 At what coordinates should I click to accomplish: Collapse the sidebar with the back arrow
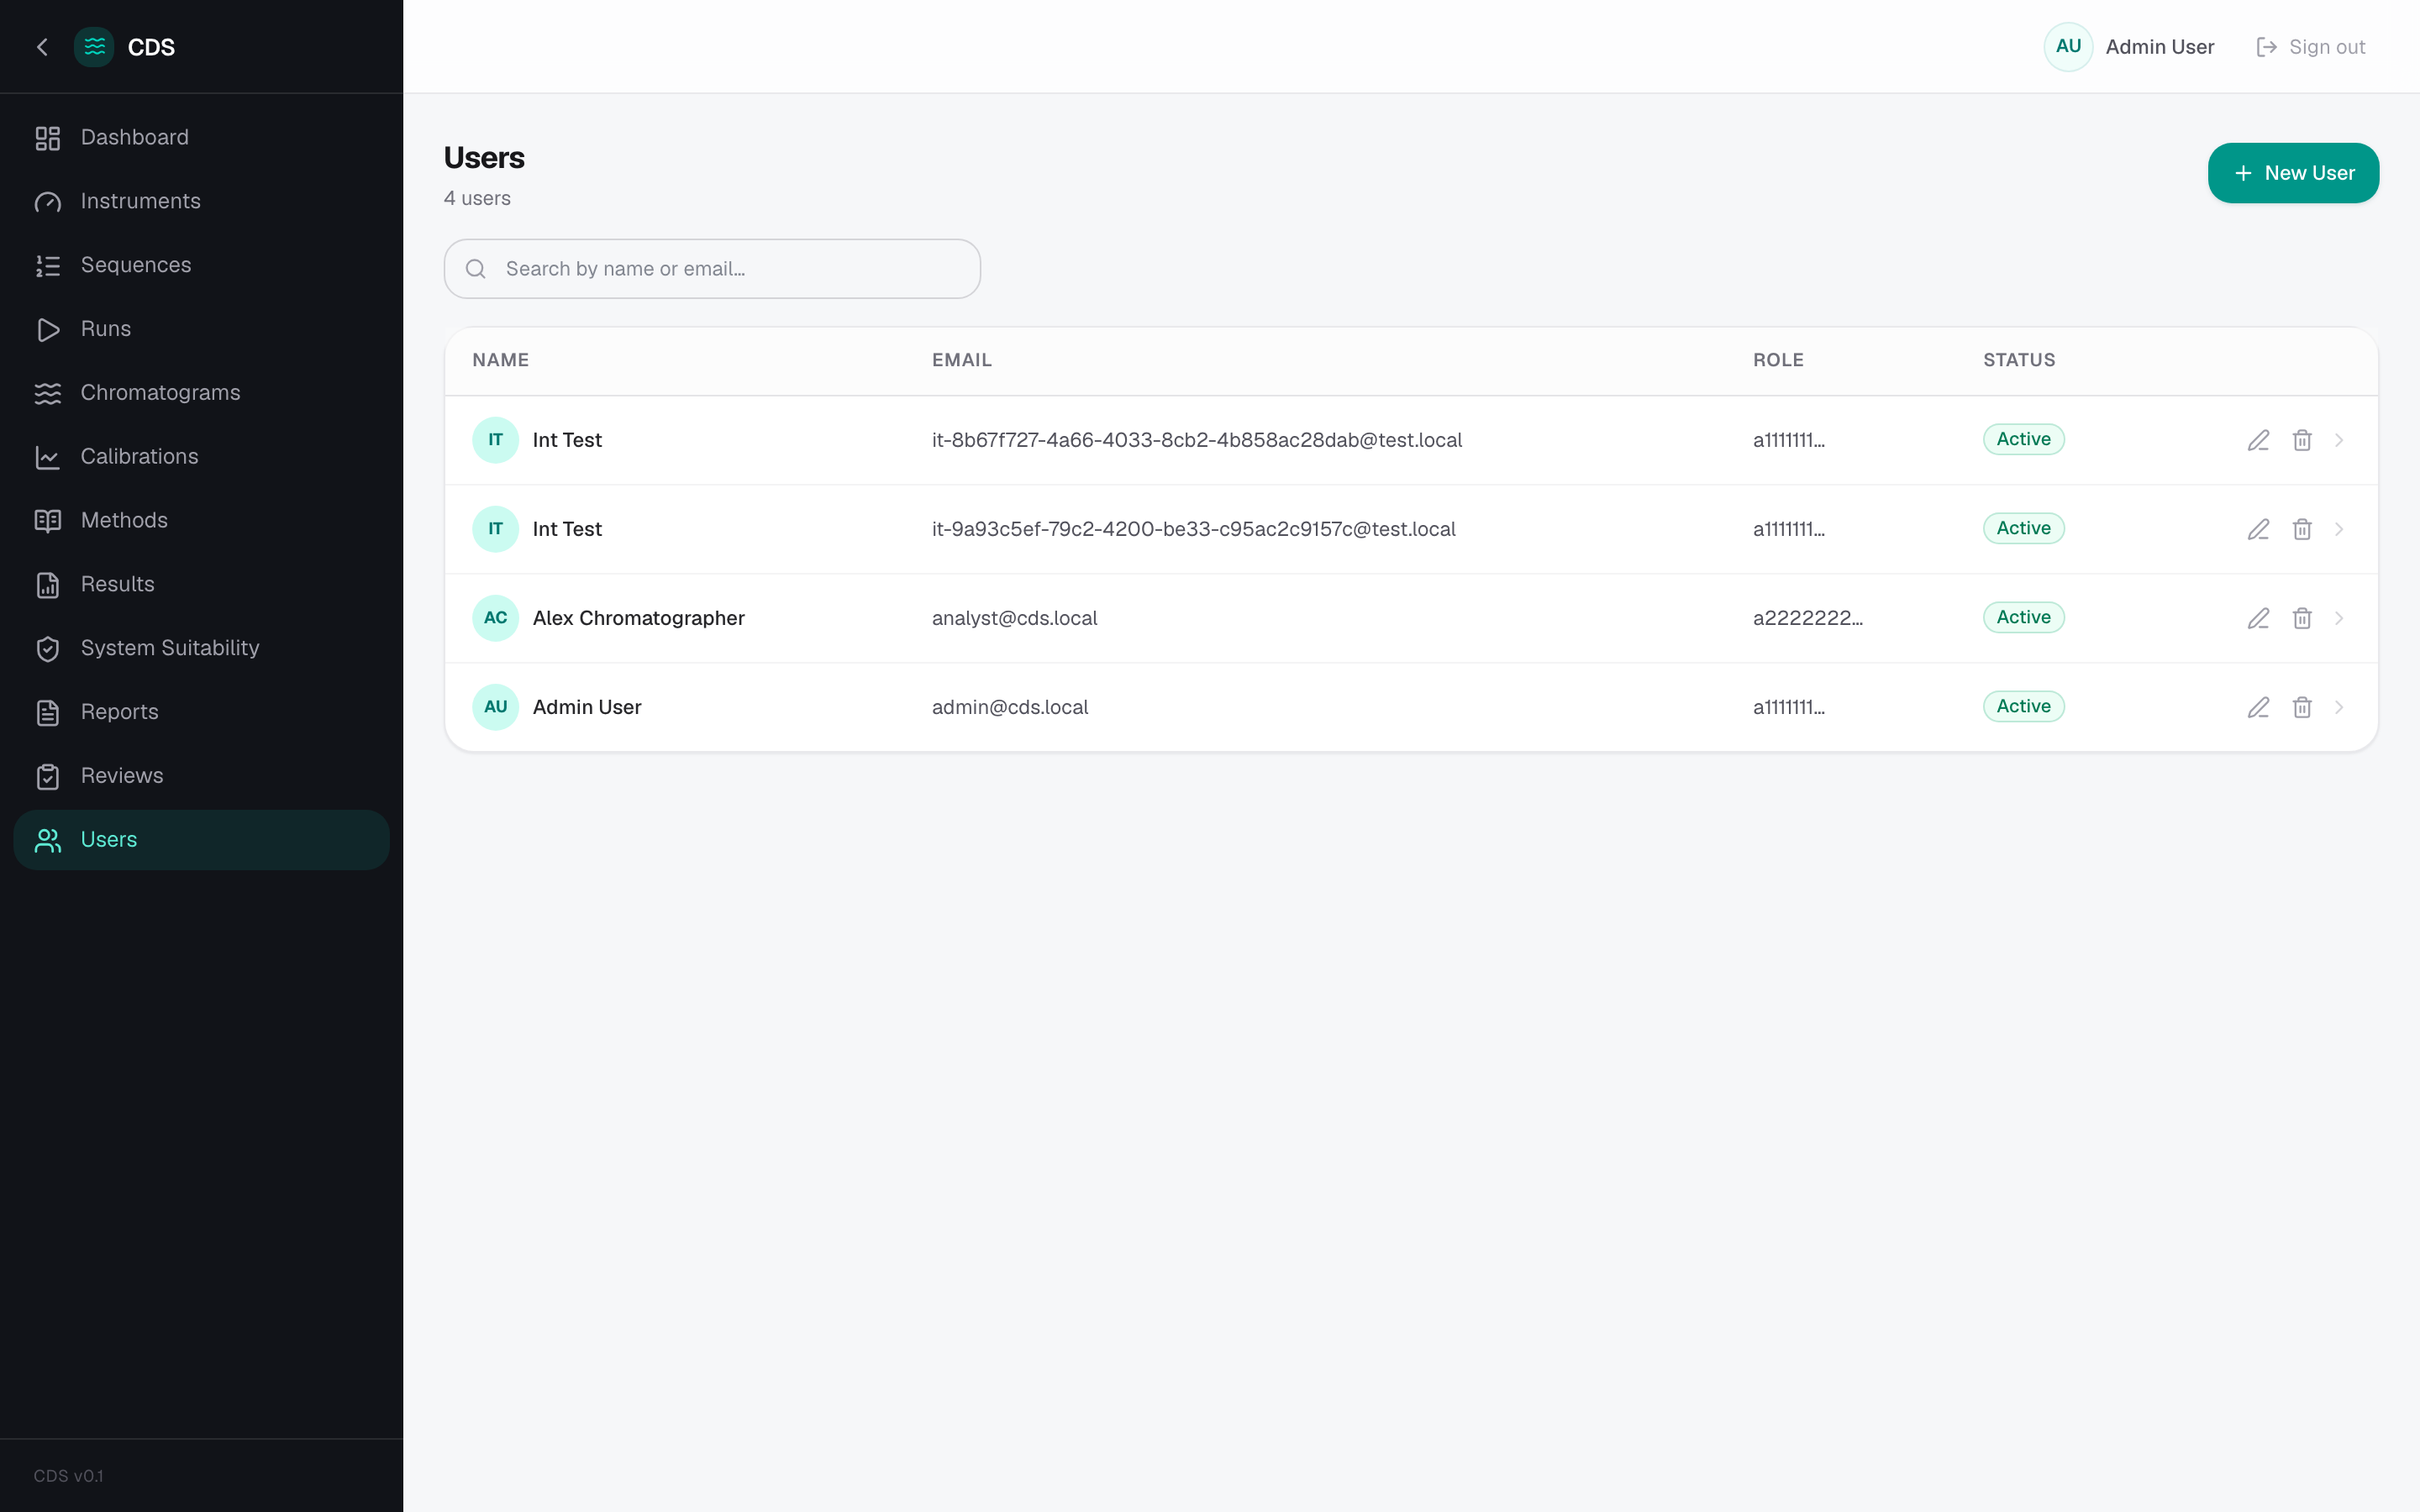click(x=42, y=47)
